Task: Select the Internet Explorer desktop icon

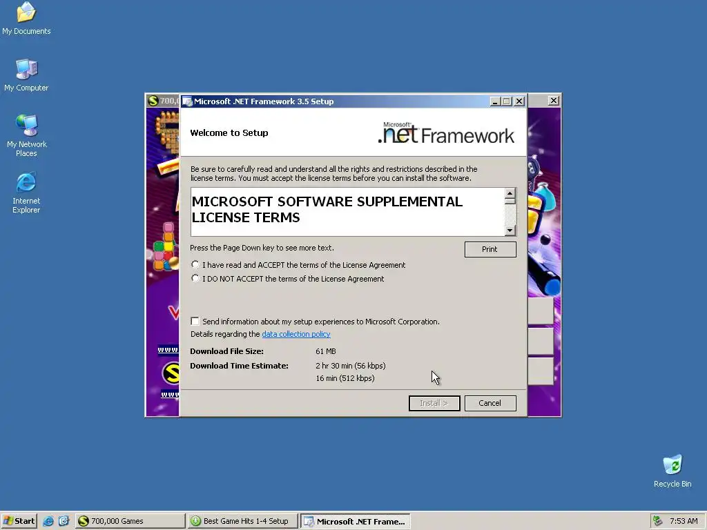Action: click(x=26, y=193)
